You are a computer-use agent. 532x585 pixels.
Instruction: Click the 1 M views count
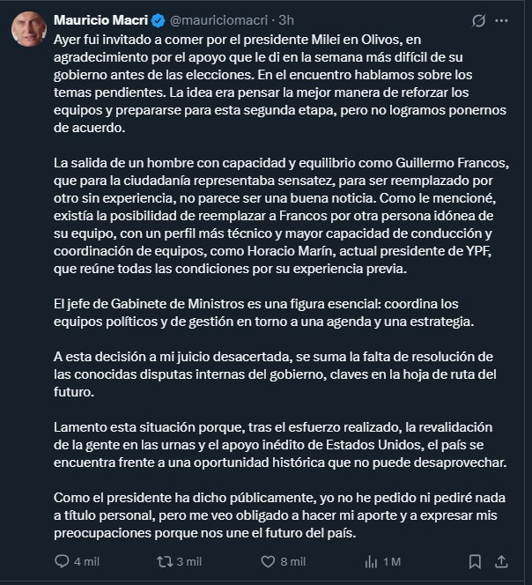coord(393,561)
